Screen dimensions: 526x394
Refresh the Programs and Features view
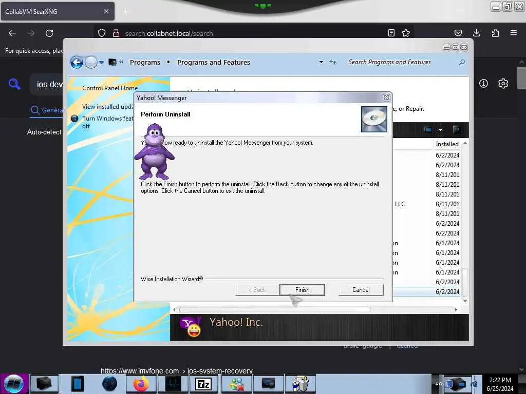coord(332,62)
